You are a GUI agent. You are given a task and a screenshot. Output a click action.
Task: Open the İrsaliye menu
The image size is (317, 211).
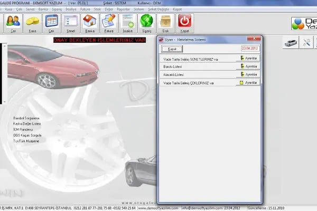click(71, 9)
